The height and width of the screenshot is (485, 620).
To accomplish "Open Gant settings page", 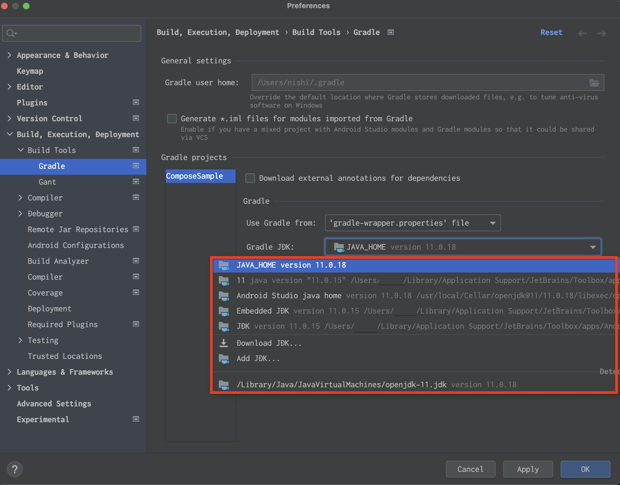I will 47,182.
